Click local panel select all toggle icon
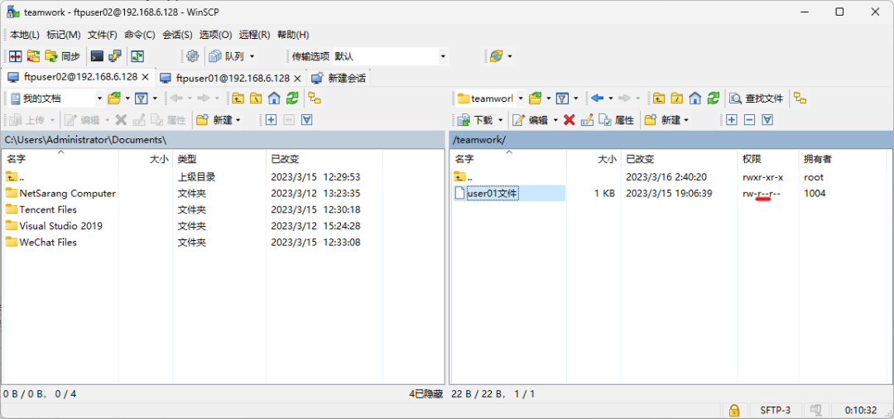This screenshot has height=419, width=894. [307, 120]
